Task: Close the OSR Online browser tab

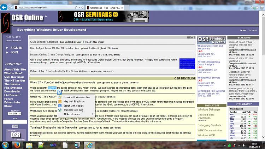Action: pyautogui.click(x=122, y=8)
